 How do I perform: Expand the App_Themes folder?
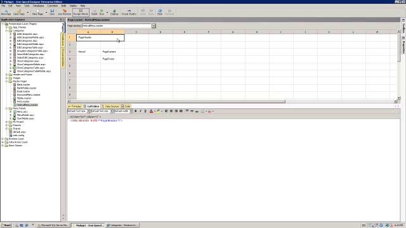pyautogui.click(x=7, y=27)
